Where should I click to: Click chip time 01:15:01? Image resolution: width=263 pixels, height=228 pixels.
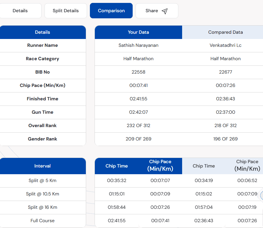pyautogui.click(x=117, y=194)
